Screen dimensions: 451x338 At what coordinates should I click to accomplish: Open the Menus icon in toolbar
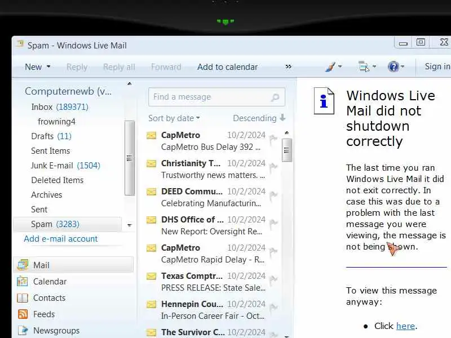pyautogui.click(x=364, y=66)
